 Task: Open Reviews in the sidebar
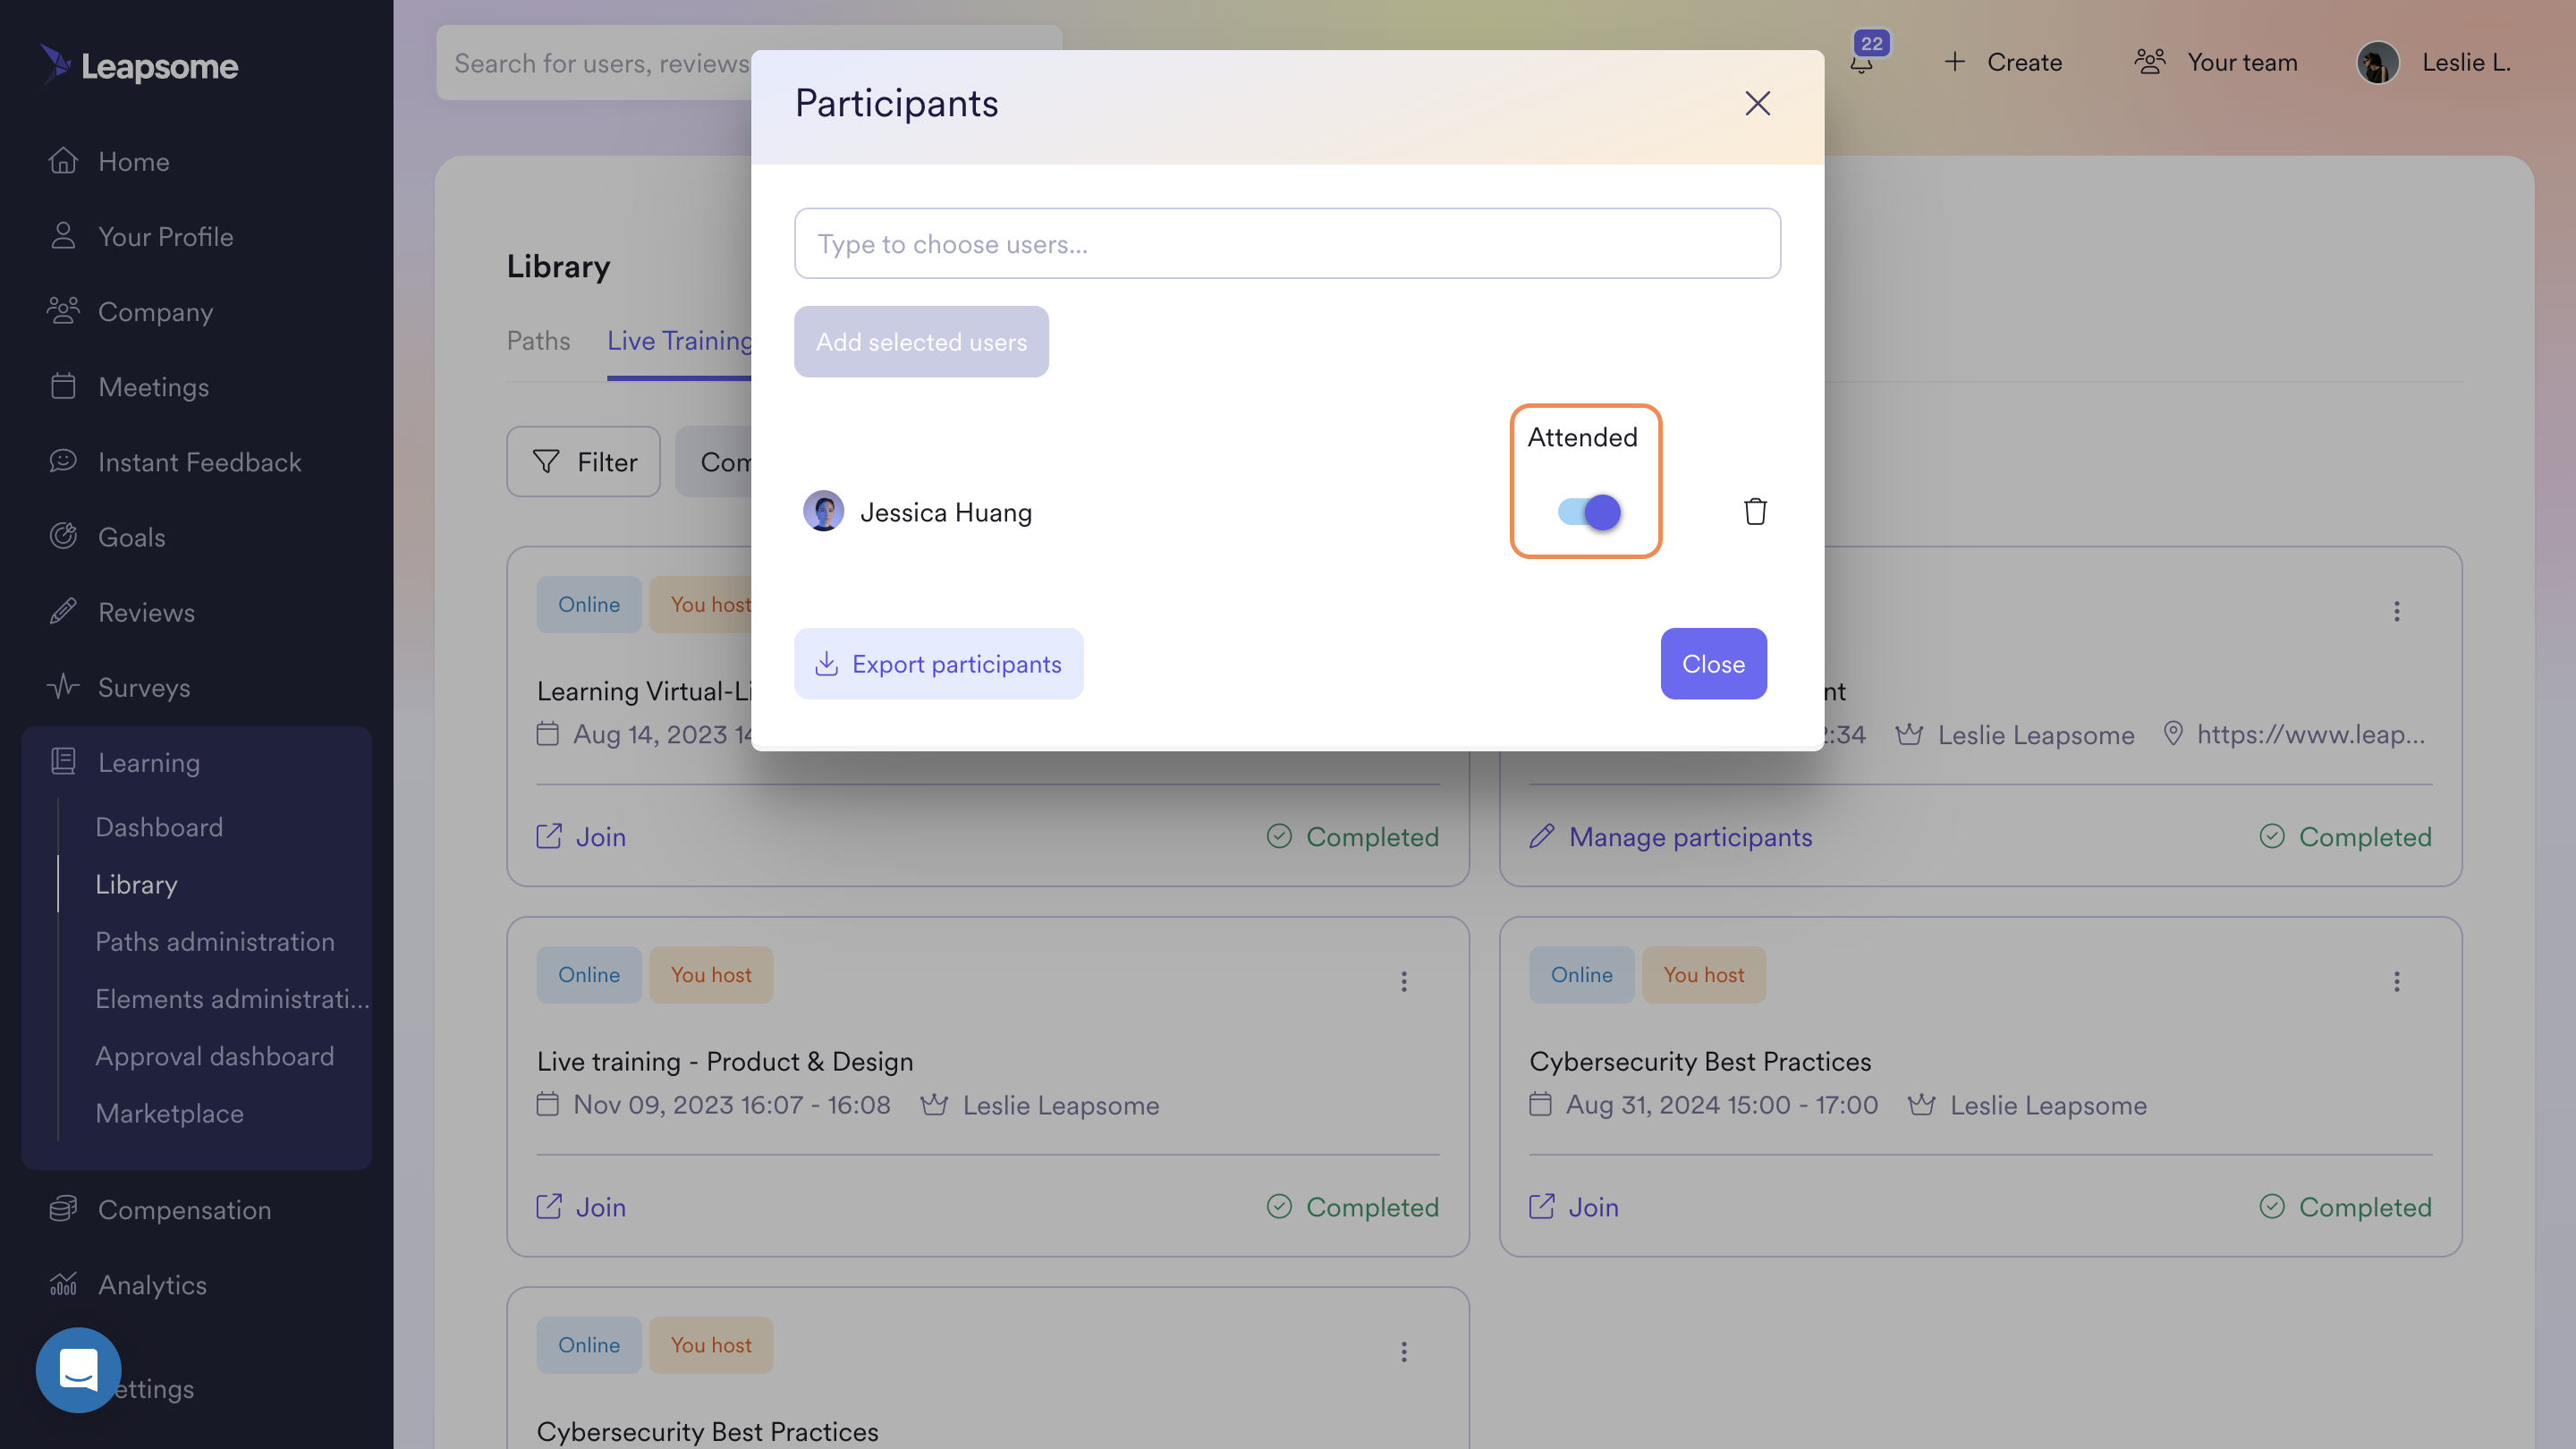(121, 611)
